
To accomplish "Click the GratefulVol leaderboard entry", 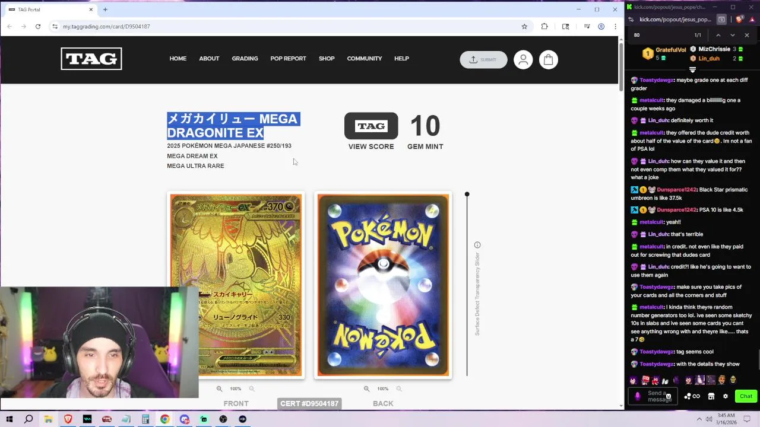I will tap(665, 53).
